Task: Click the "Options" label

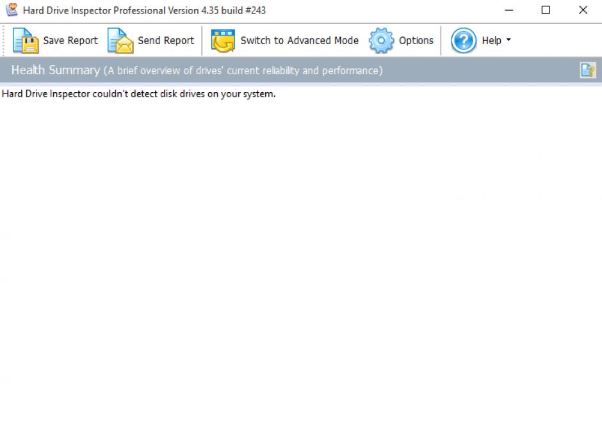Action: (416, 41)
